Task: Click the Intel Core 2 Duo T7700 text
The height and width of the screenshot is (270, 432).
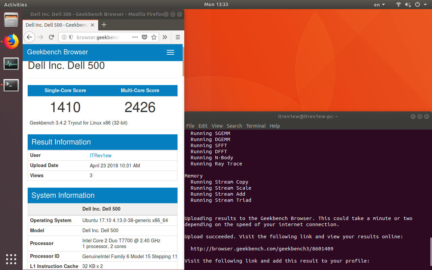Action: (121, 241)
